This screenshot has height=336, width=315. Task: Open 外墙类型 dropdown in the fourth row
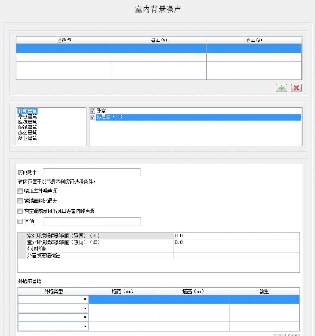(x=85, y=326)
